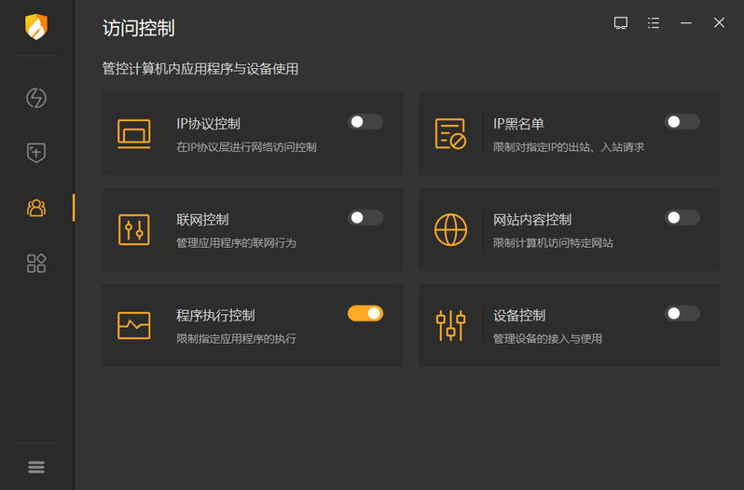Screen dimensions: 744x490
Task: Click the 网站内容控制 globe icon
Action: click(x=450, y=230)
